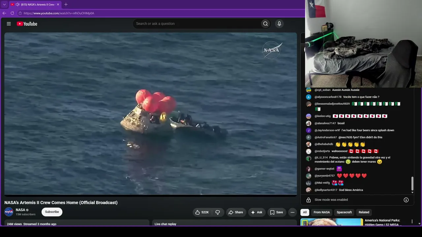Click the search magnifier button
Viewport: 422px width, 237px height.
[x=265, y=24]
